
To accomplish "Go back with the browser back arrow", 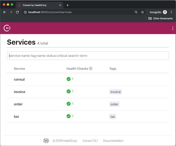I will [x=5, y=12].
